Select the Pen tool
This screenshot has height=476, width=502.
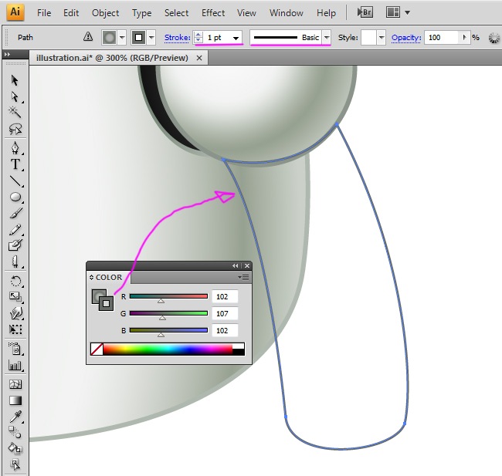15,148
